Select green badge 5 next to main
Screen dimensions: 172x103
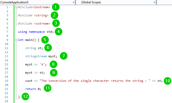(45, 40)
